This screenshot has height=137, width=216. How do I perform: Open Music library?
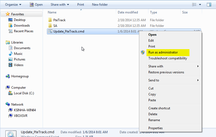pyautogui.click(x=18, y=54)
